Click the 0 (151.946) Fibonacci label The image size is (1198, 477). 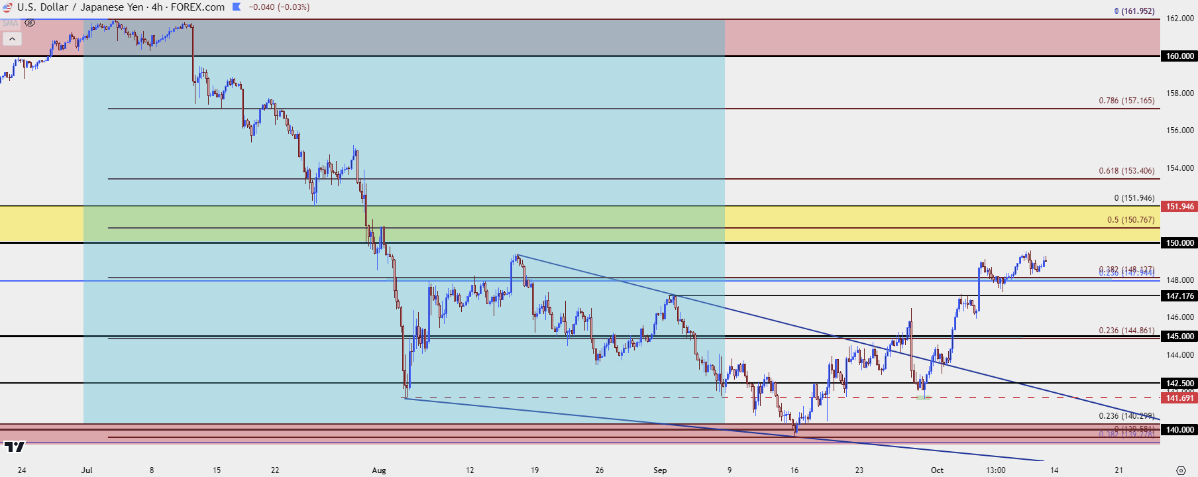coord(1134,198)
